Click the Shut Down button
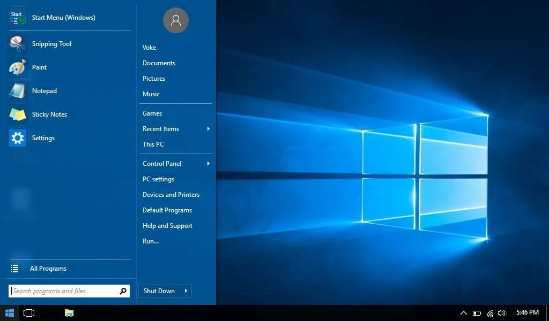The width and height of the screenshot is (549, 321). coord(159,291)
